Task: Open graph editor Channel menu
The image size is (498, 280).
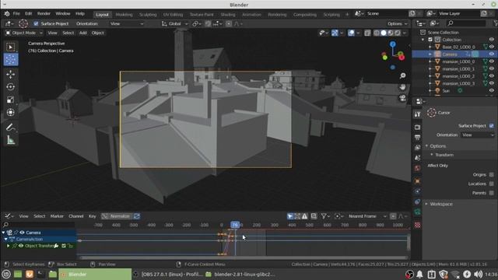Action: [76, 216]
